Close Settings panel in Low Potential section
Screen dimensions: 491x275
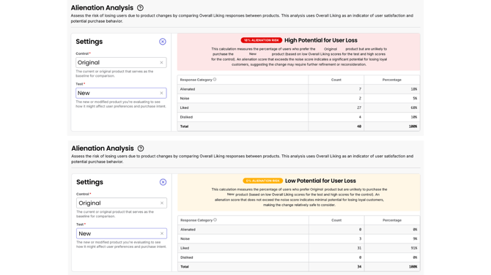coord(163,182)
